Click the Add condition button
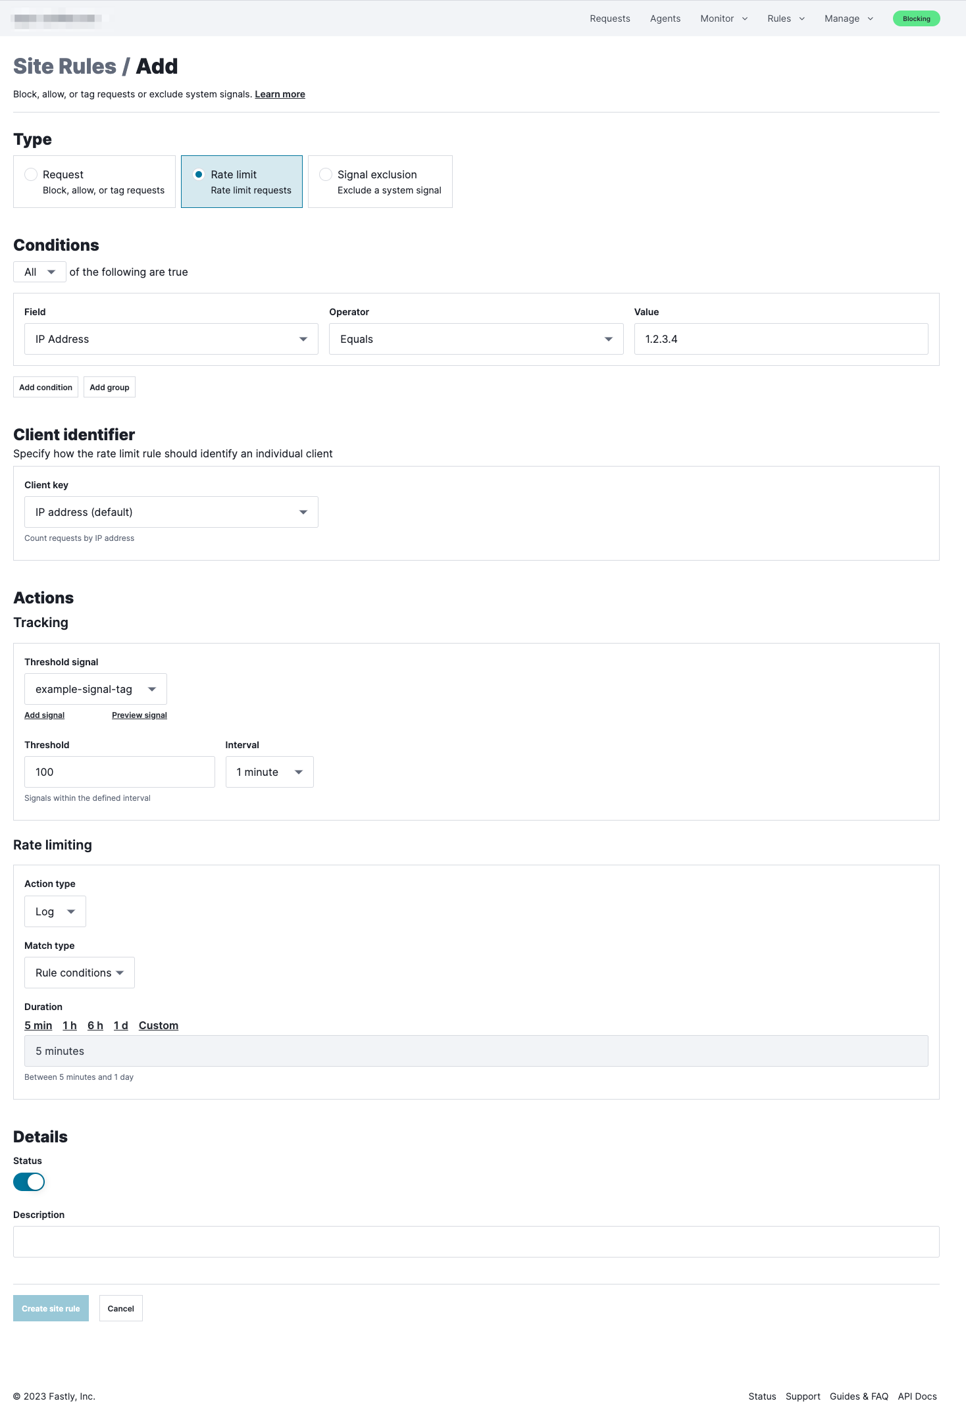The width and height of the screenshot is (966, 1424). pyautogui.click(x=45, y=387)
